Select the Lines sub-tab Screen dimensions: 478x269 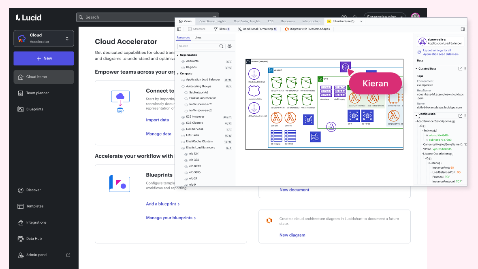coord(198,38)
